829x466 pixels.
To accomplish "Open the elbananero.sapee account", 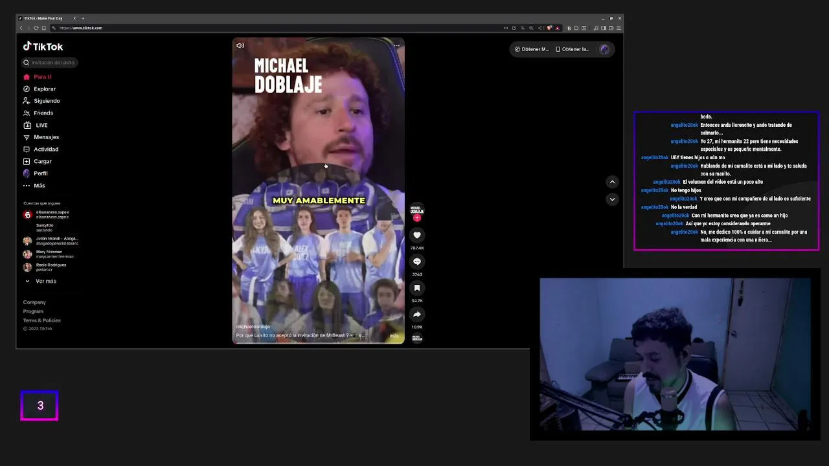I will tap(46, 214).
